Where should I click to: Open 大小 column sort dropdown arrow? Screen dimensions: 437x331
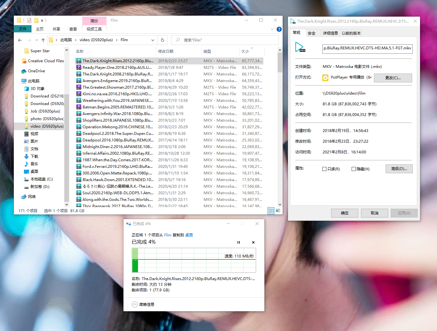[x=252, y=48]
